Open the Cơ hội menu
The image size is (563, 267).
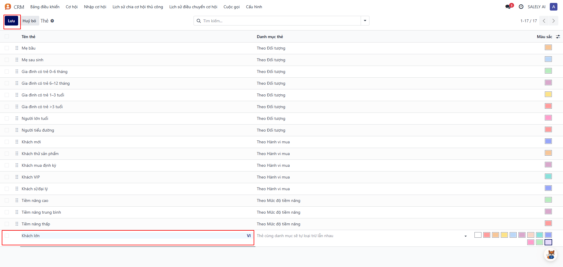pyautogui.click(x=72, y=7)
